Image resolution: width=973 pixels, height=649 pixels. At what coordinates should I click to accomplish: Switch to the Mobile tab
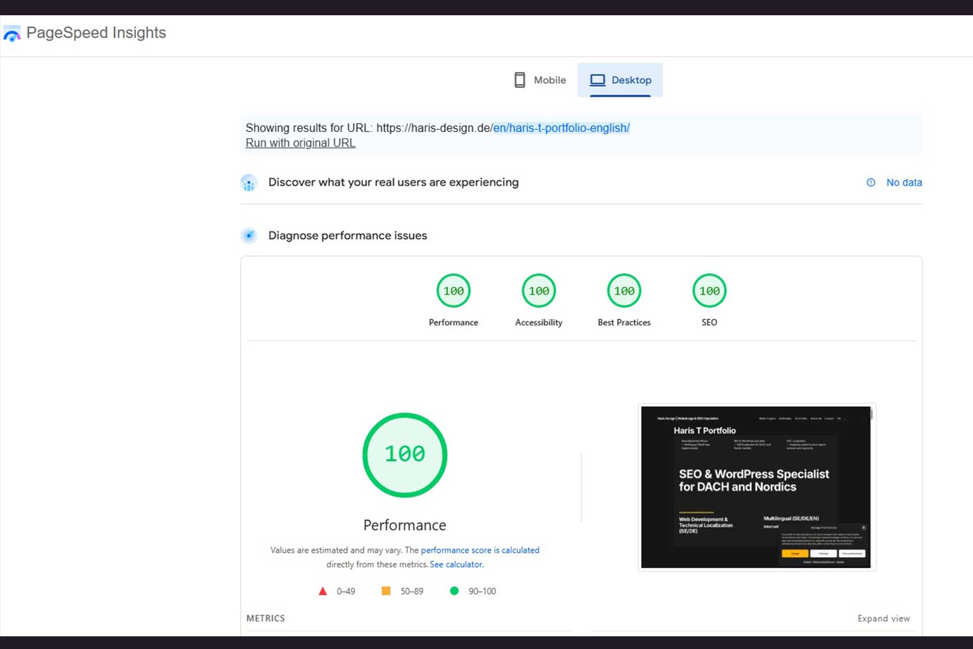539,80
